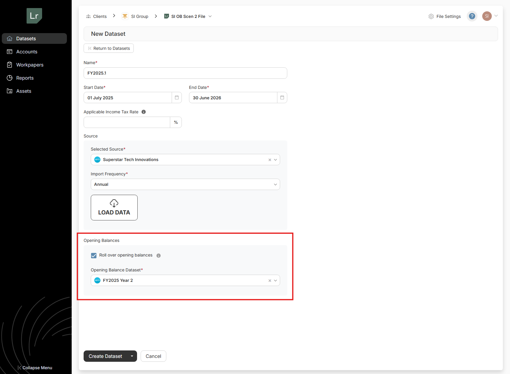Open the Datasets home icon
510x374 pixels.
(10, 38)
